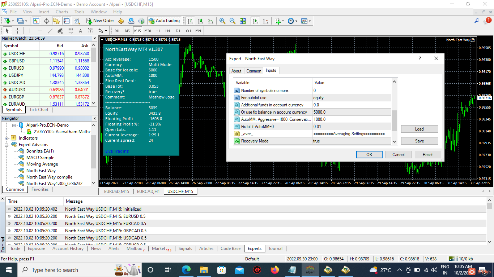Zoom out on the chart

pyautogui.click(x=233, y=21)
